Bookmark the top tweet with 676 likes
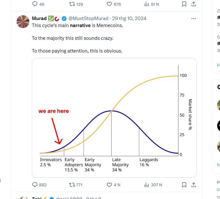 coord(184,4)
